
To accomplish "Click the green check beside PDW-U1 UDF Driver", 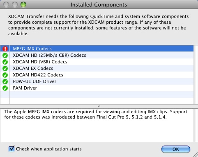I will click(x=5, y=81).
